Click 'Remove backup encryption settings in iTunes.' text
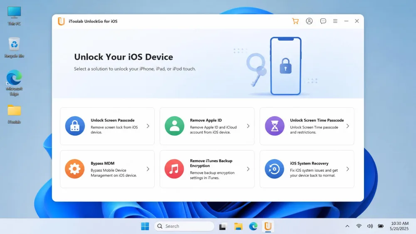The width and height of the screenshot is (416, 234). click(x=212, y=175)
